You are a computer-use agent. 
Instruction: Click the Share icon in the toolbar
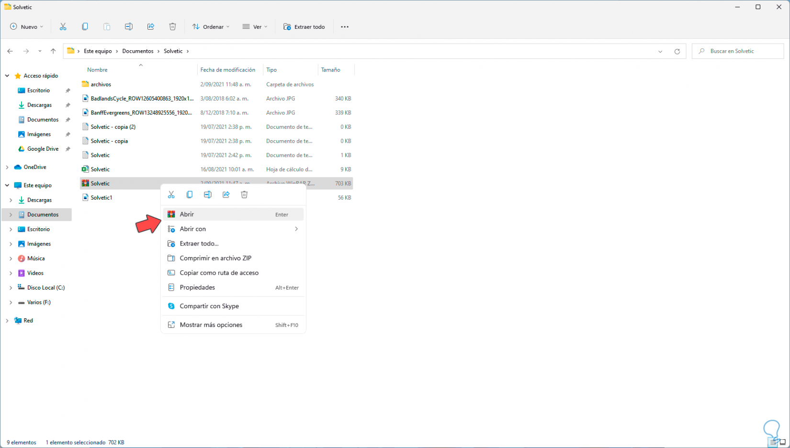[150, 27]
